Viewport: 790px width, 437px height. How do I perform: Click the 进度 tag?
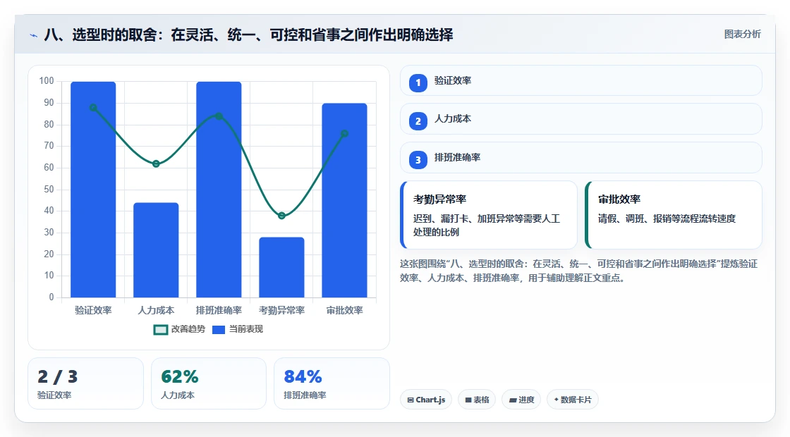[521, 400]
